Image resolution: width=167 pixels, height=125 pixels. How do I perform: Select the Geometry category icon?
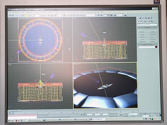click(139, 21)
